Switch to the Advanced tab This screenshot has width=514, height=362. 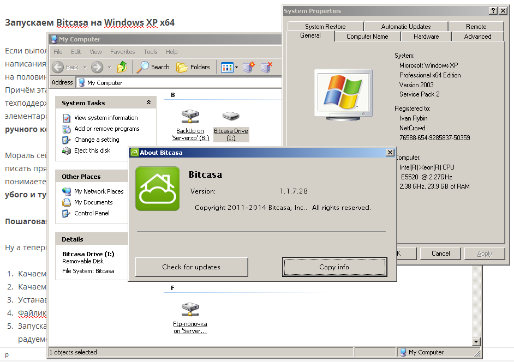[x=477, y=37]
